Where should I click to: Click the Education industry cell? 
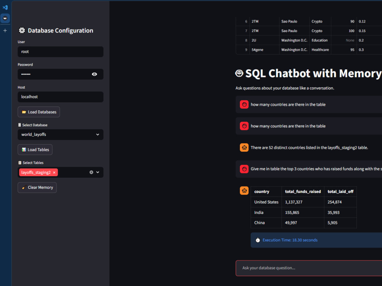(320, 40)
